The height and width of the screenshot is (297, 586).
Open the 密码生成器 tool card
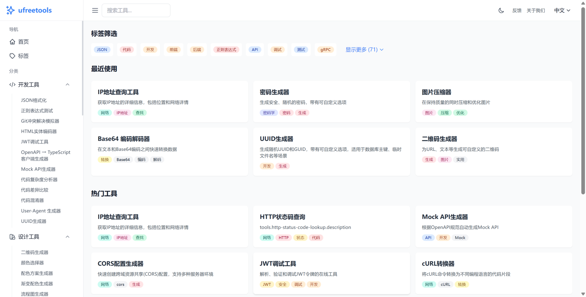pyautogui.click(x=331, y=102)
